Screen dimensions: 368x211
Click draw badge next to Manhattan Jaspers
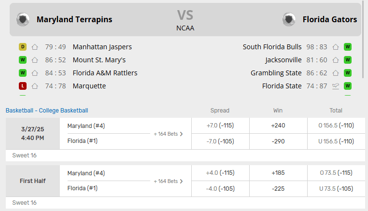(23, 47)
